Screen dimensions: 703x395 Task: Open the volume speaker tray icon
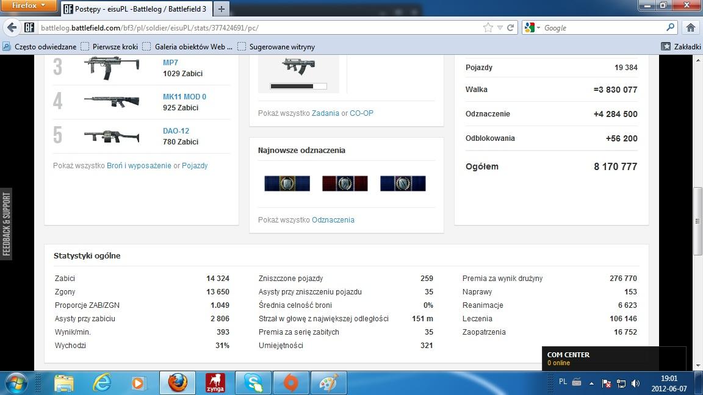(635, 383)
